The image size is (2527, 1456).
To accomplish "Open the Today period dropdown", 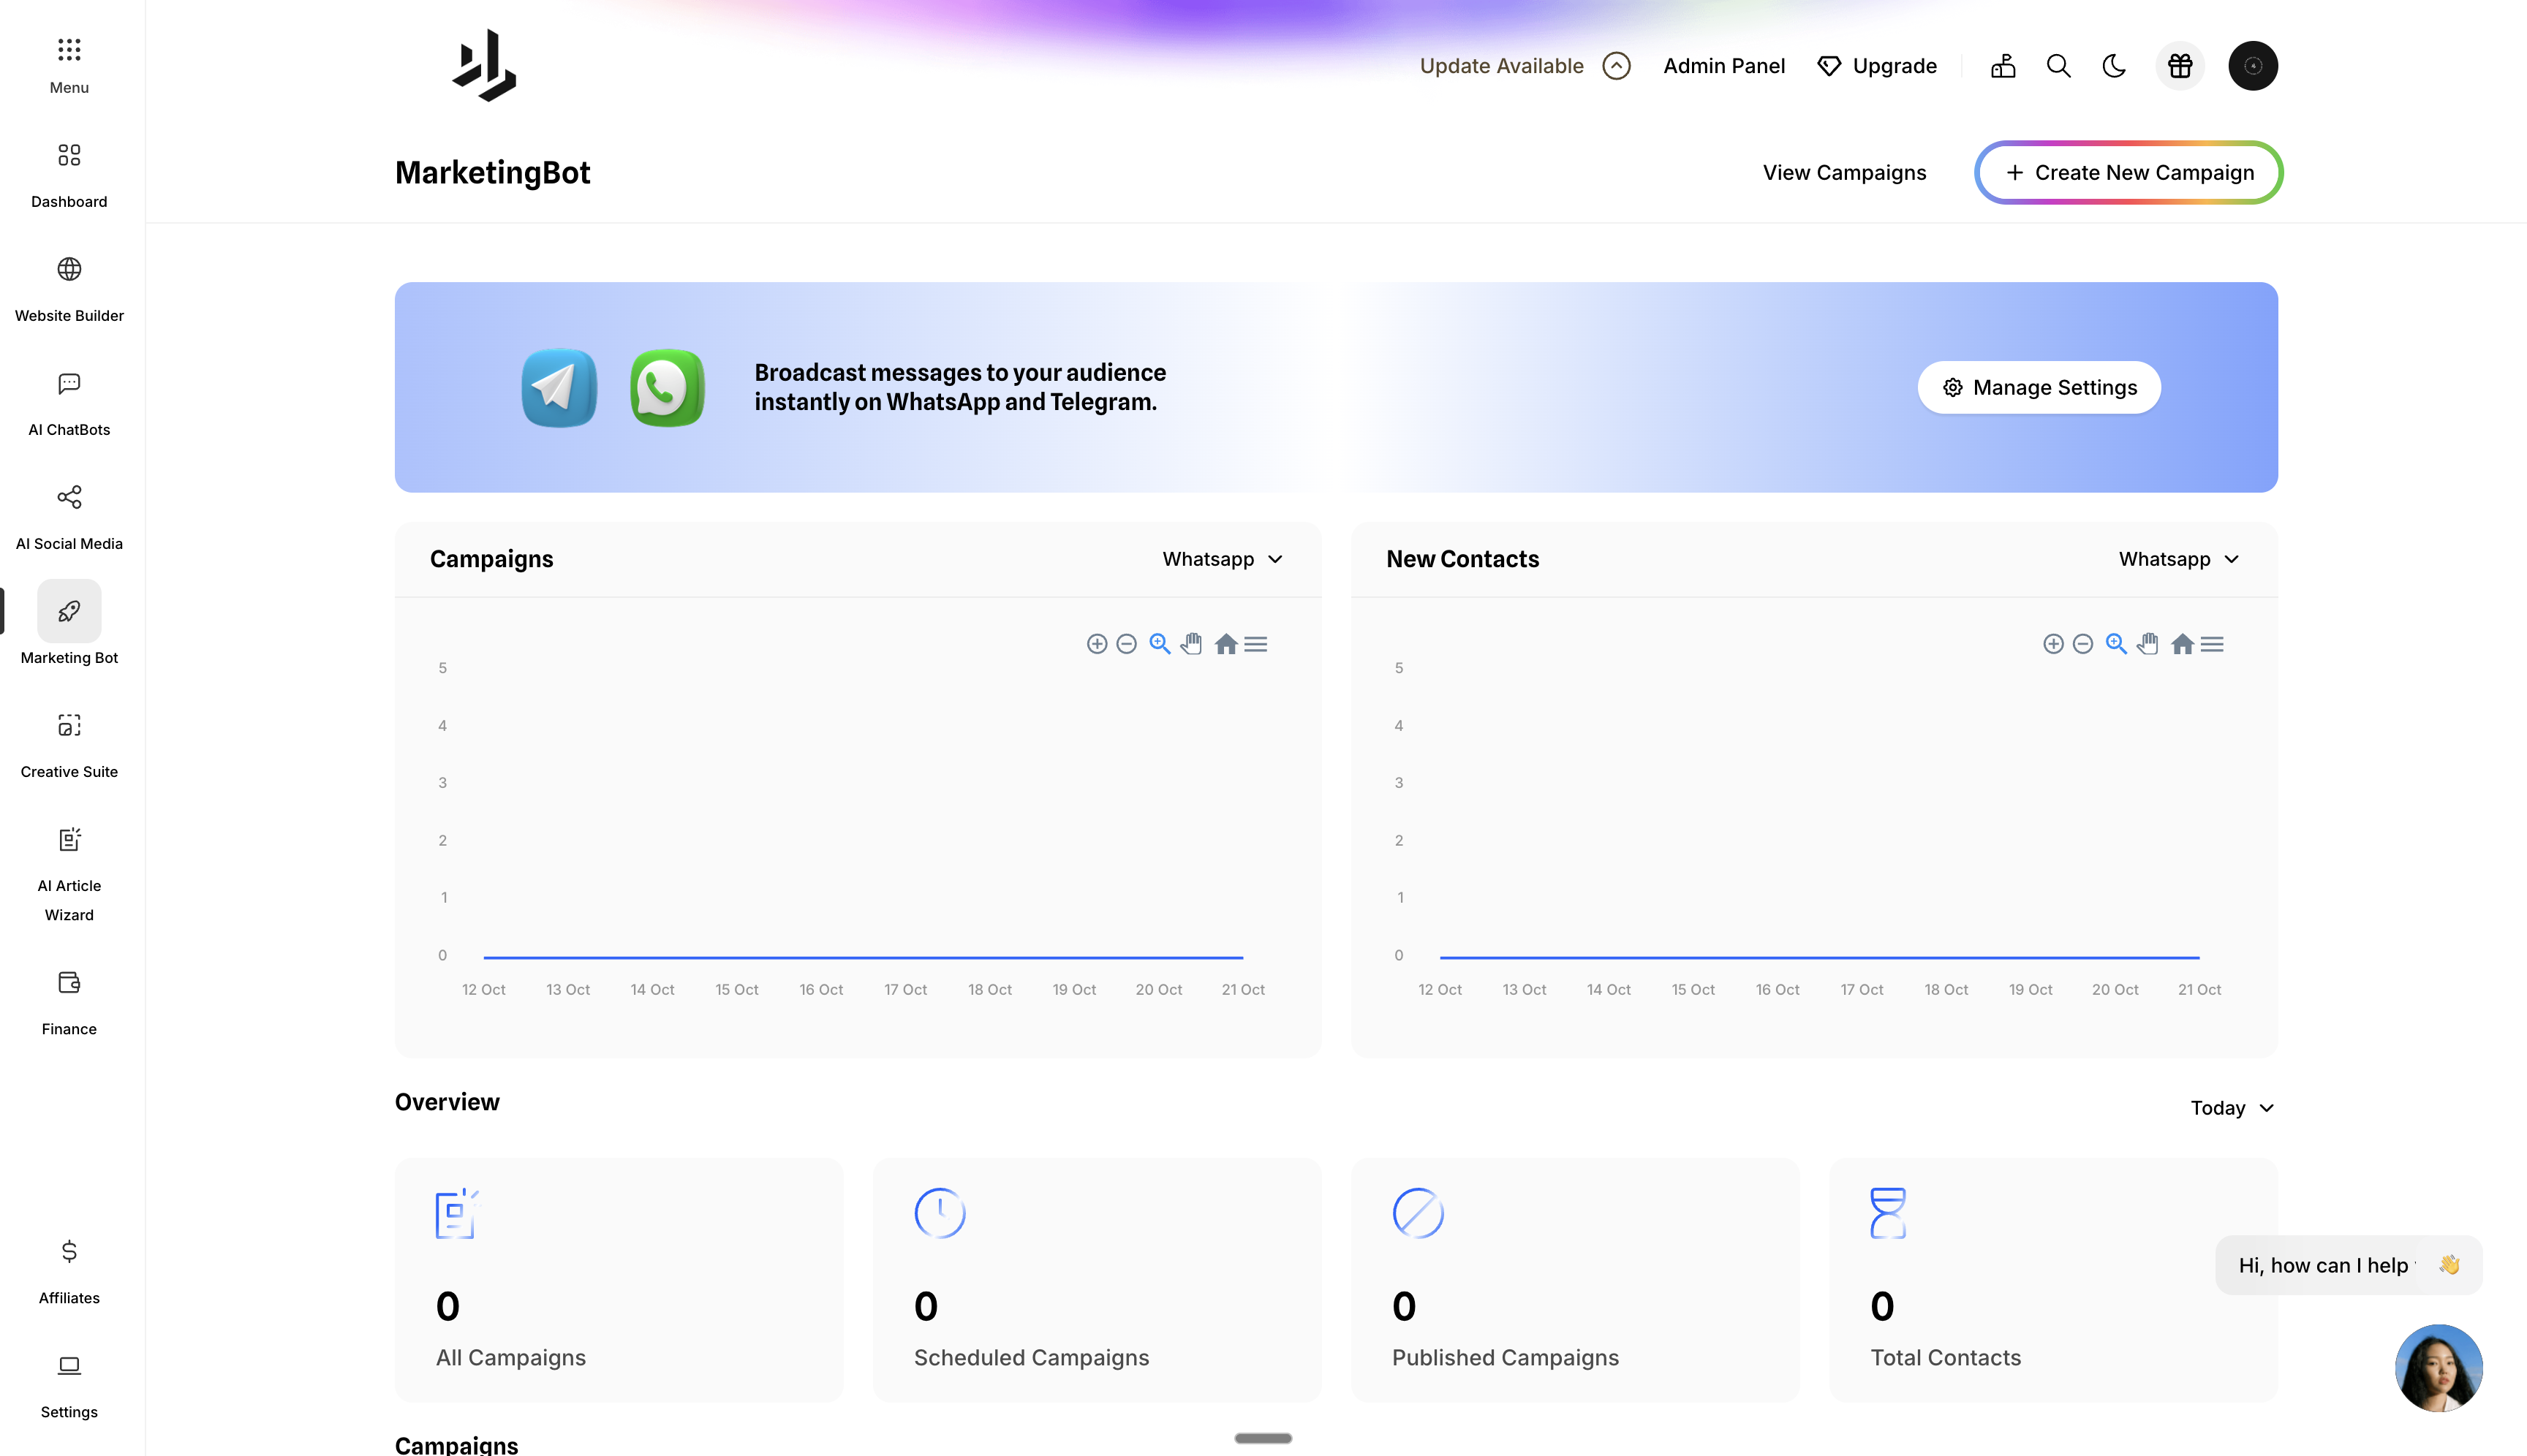I will [x=2232, y=1108].
